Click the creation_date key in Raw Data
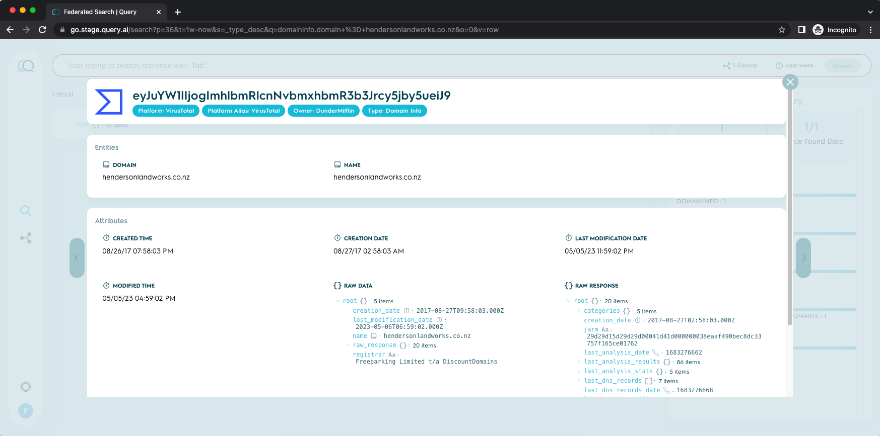Image resolution: width=880 pixels, height=436 pixels. tap(376, 311)
